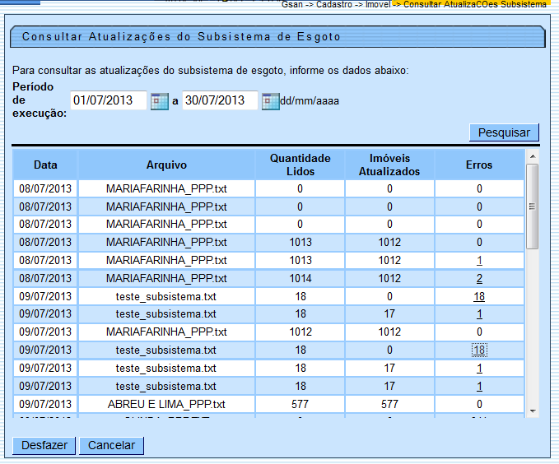Focus the start date field 01/07/2013

[x=108, y=100]
